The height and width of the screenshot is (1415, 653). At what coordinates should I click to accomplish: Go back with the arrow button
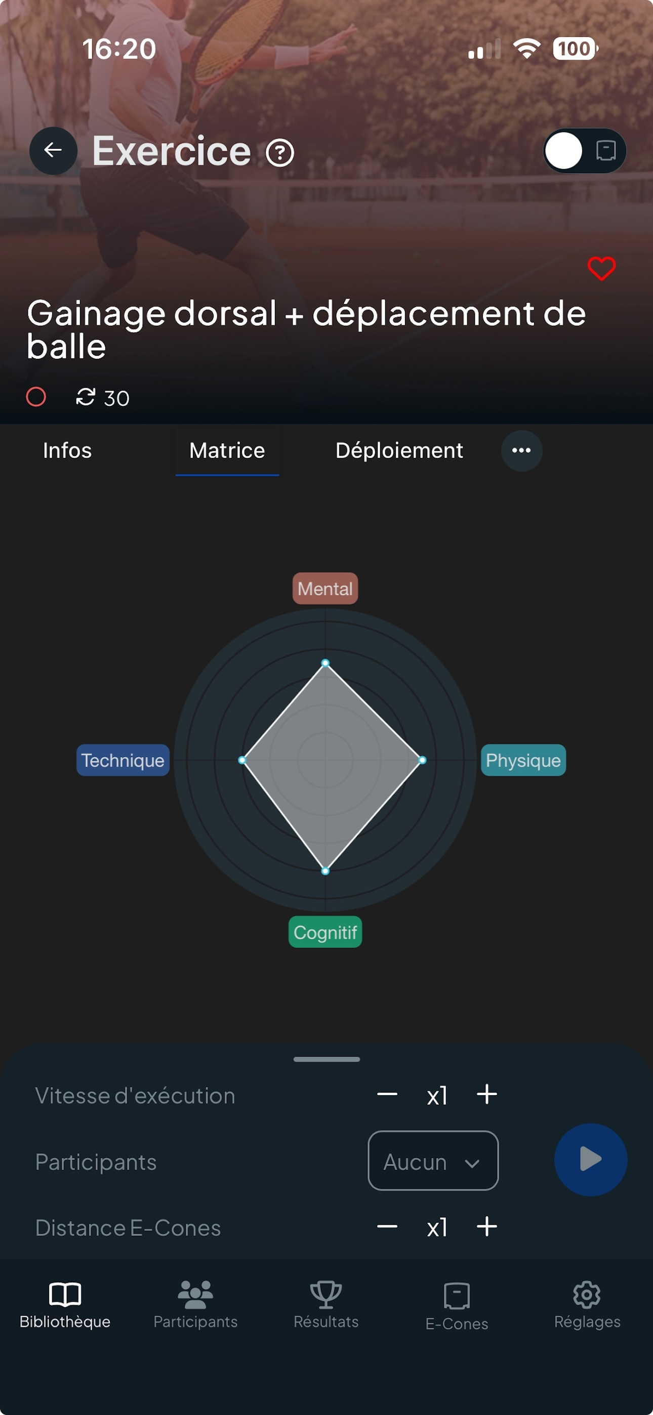coord(53,150)
